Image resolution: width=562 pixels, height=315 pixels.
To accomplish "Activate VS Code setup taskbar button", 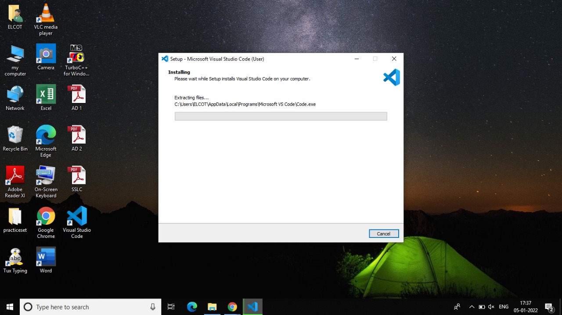I will 252,307.
